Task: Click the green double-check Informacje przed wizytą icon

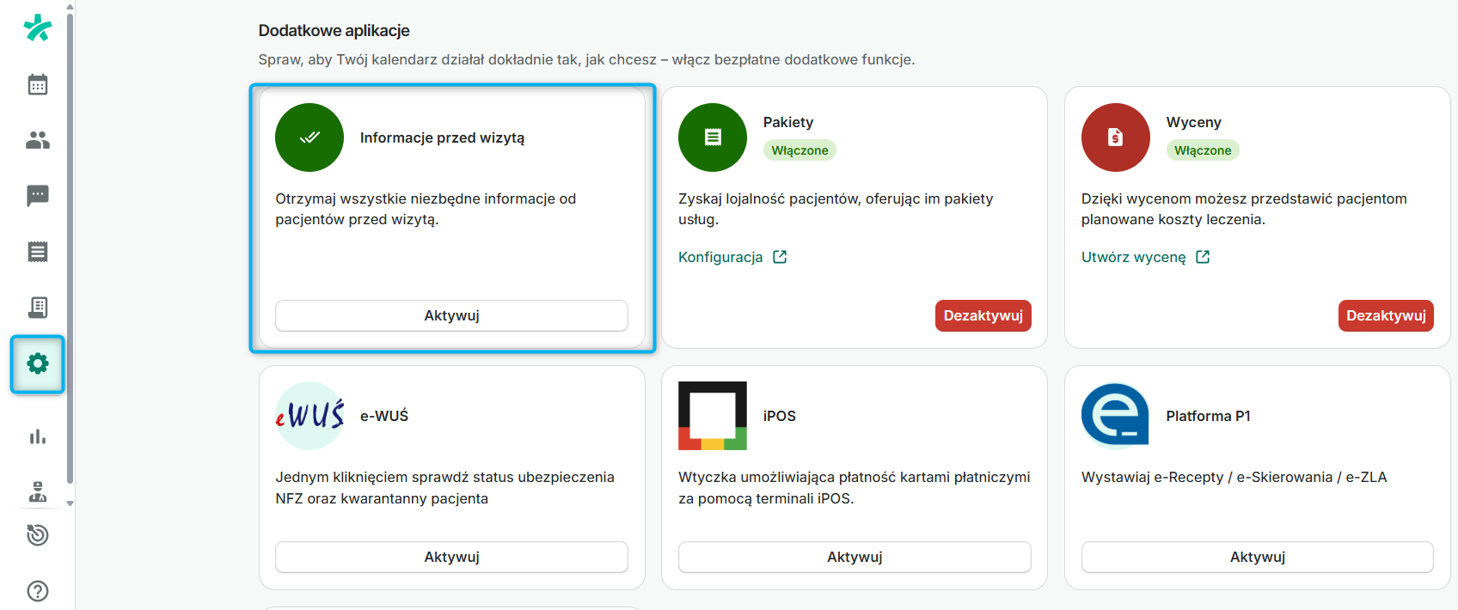Action: click(309, 137)
